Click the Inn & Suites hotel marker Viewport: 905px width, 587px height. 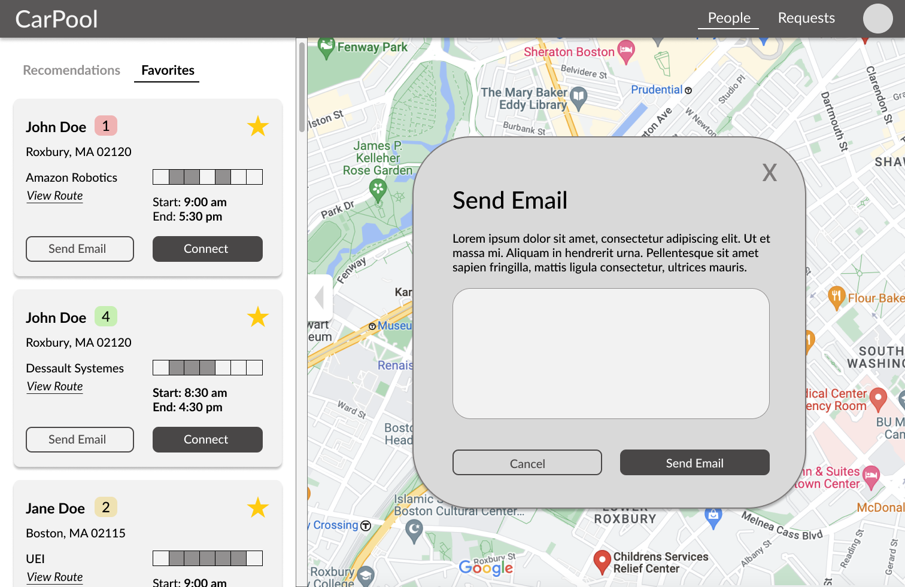(871, 478)
